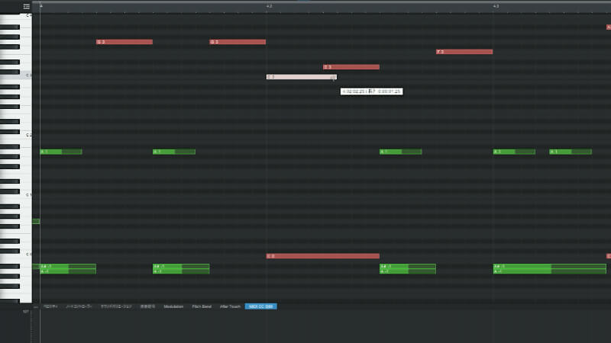
Task: Select the red D3 note
Action: 351,67
